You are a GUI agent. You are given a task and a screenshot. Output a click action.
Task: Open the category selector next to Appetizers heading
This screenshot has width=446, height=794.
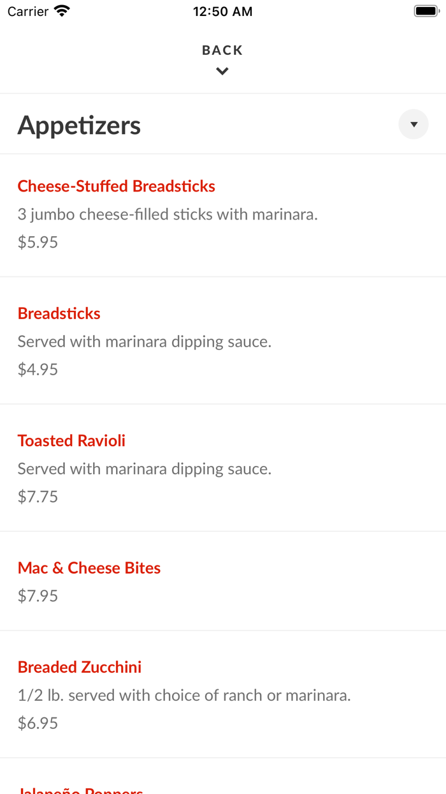(413, 124)
